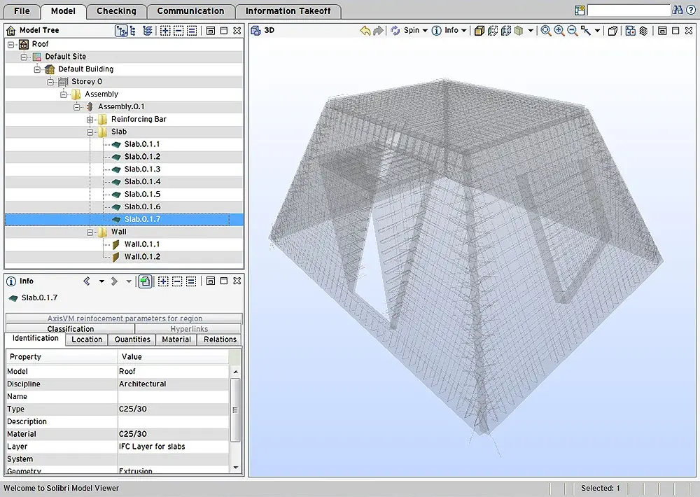Expand the Reinforcing Bar folder node
Viewport: 700px width, 497px height.
(91, 119)
